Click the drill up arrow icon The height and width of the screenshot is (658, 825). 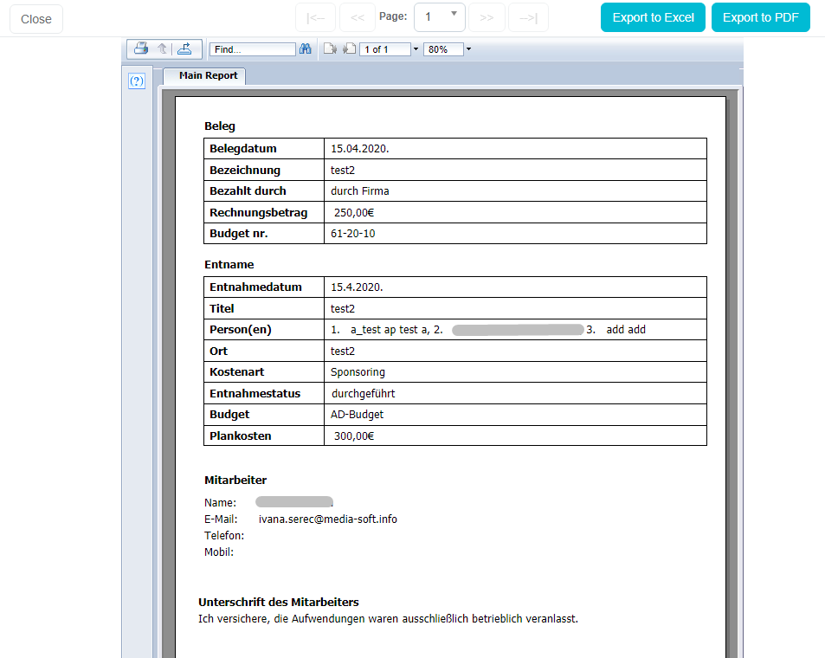point(162,49)
